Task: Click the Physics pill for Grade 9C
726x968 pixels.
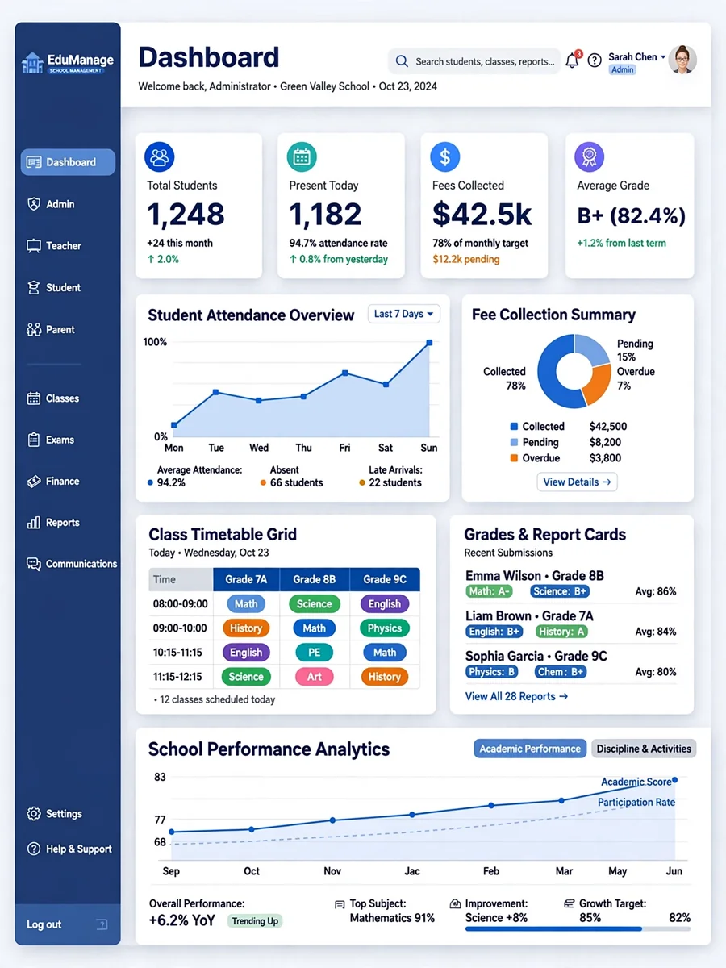Action: tap(385, 628)
